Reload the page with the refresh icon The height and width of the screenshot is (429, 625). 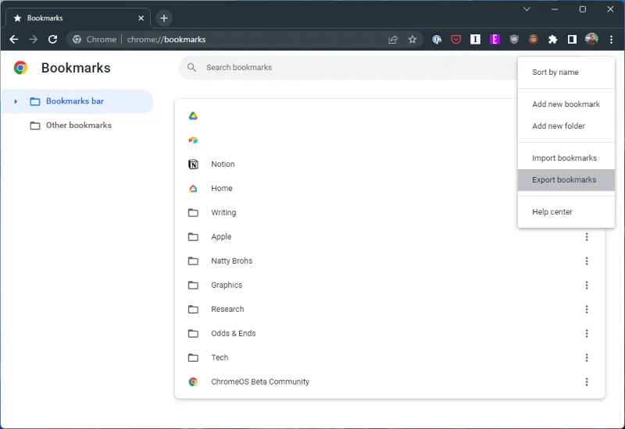(x=52, y=39)
